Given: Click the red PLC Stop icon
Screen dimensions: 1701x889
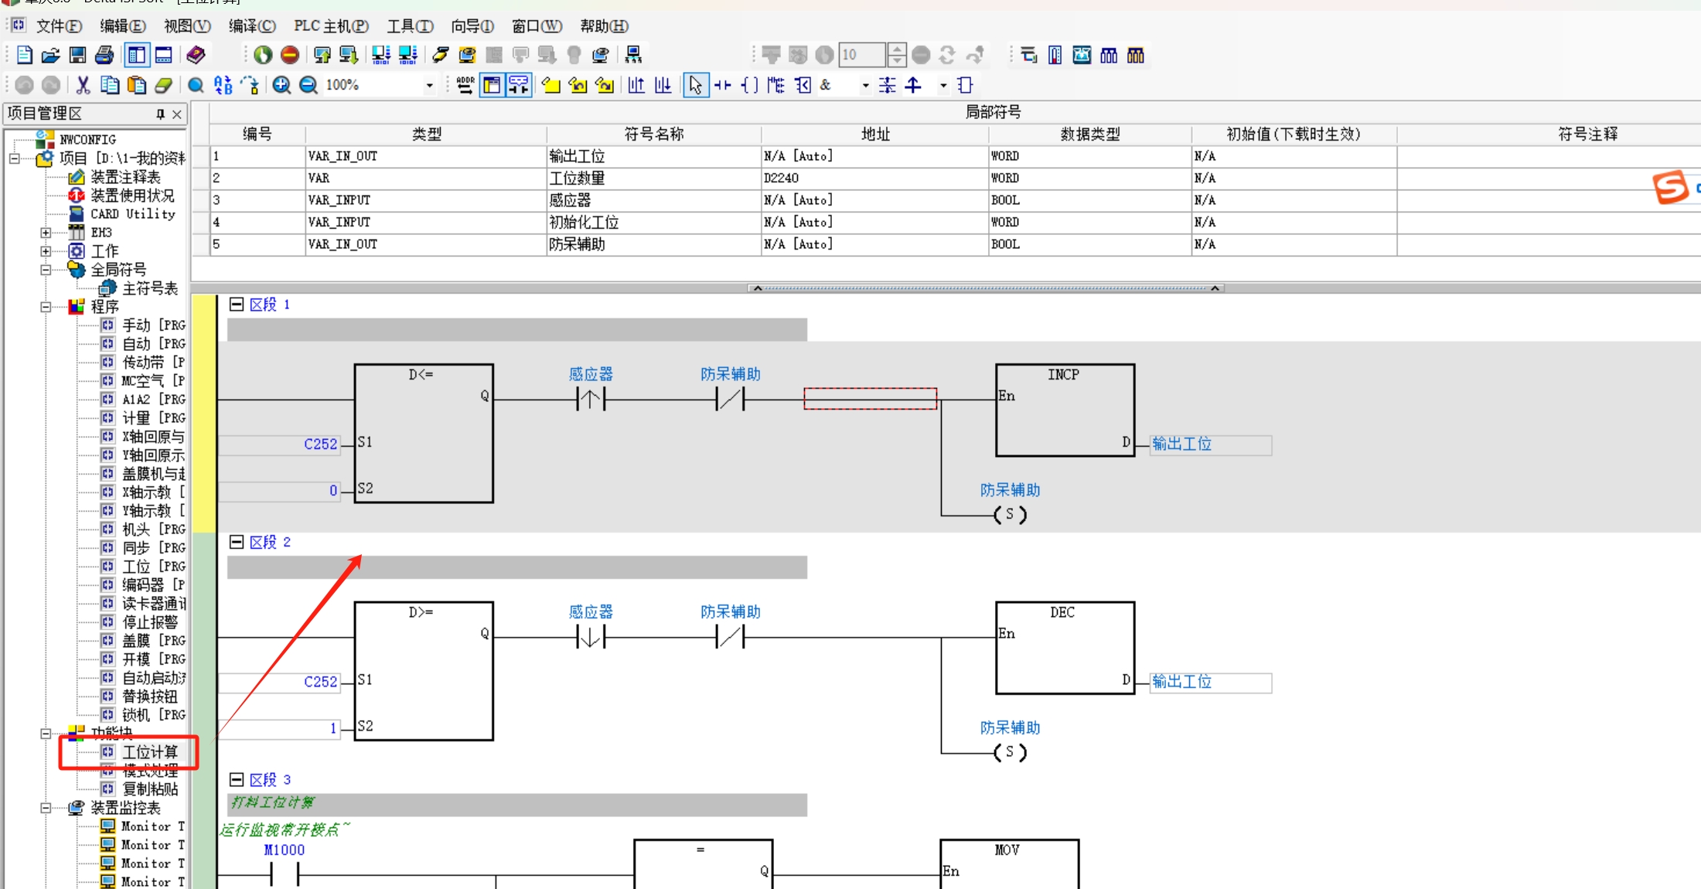Looking at the screenshot, I should click(290, 55).
